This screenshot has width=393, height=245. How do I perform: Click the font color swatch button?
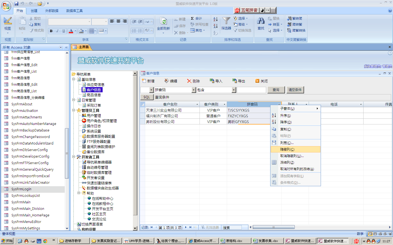point(71,31)
